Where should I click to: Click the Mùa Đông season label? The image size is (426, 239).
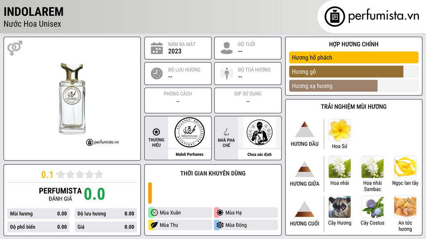click(236, 225)
